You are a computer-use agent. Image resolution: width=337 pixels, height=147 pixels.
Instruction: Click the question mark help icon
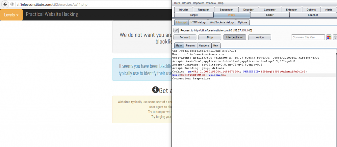335,37
